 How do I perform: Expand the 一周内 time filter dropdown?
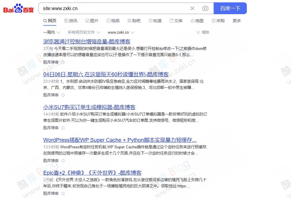[51, 32]
